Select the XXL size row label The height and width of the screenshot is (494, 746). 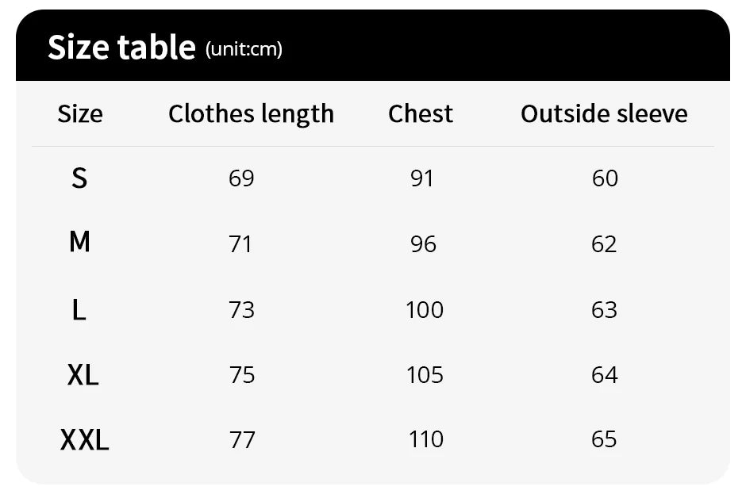pos(84,438)
